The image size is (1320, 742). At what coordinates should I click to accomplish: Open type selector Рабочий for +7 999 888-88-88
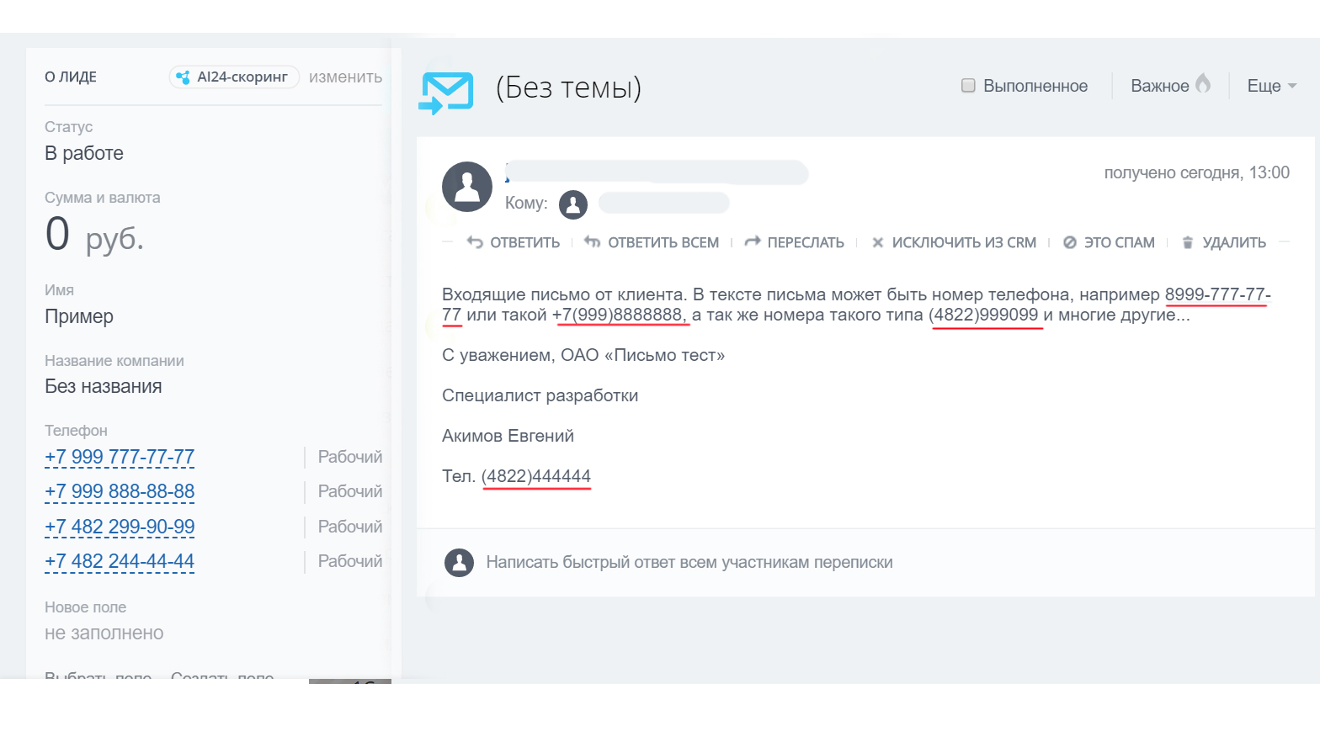pos(349,491)
